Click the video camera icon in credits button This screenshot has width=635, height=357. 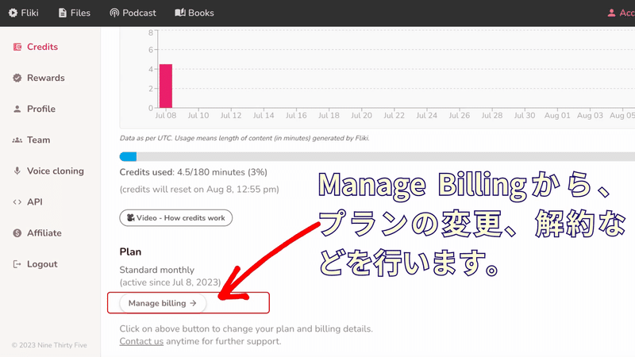pyautogui.click(x=130, y=217)
